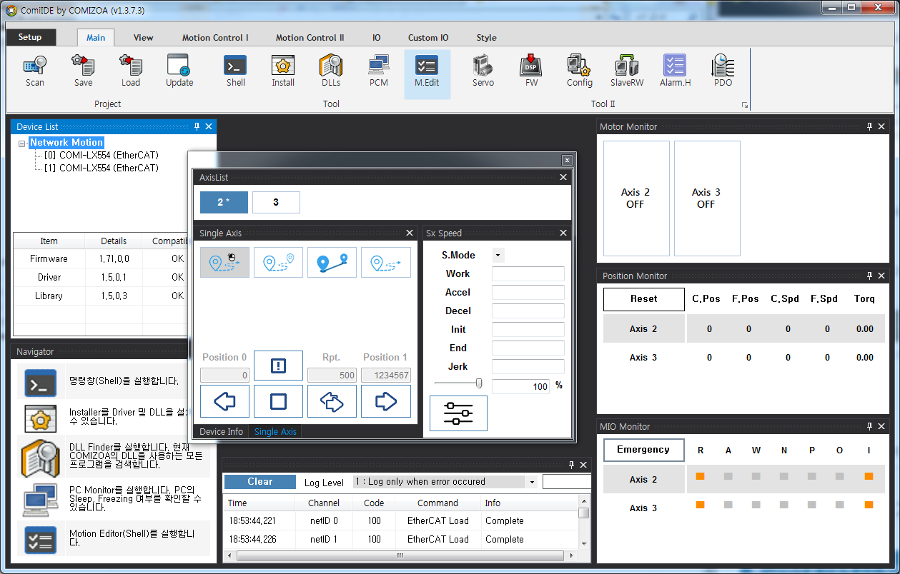Open the Log Level dropdown

532,482
